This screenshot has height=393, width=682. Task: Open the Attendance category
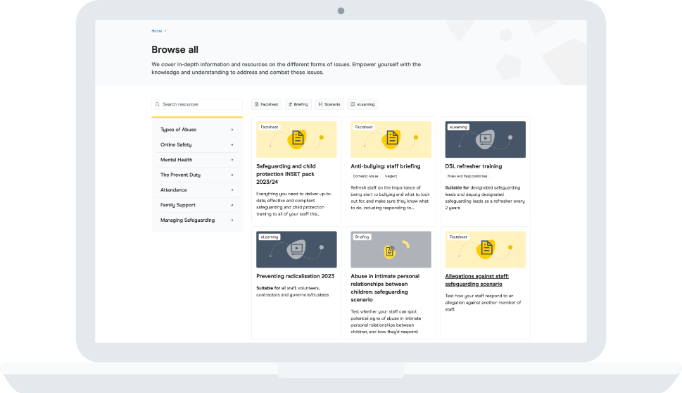tap(197, 189)
